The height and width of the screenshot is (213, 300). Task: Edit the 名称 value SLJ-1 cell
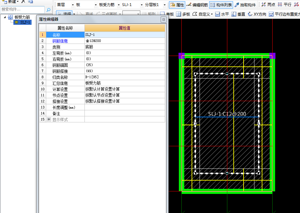[125, 35]
